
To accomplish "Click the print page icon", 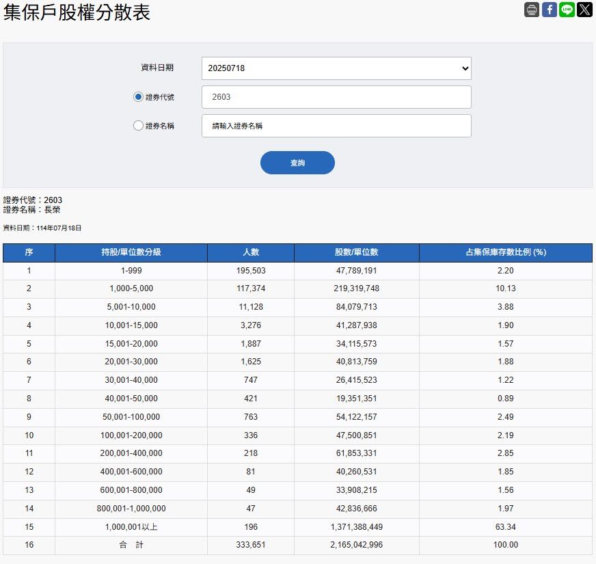I will (x=532, y=10).
